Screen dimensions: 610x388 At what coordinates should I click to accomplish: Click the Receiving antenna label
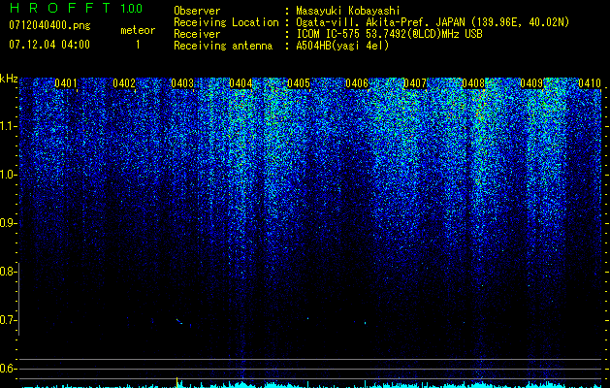click(x=223, y=46)
